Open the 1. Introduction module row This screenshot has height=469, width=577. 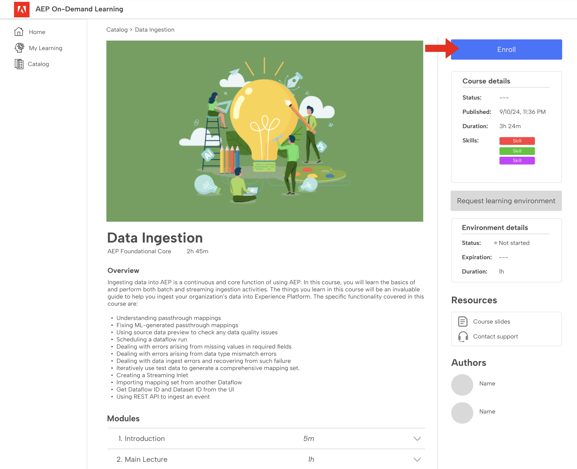(x=266, y=439)
